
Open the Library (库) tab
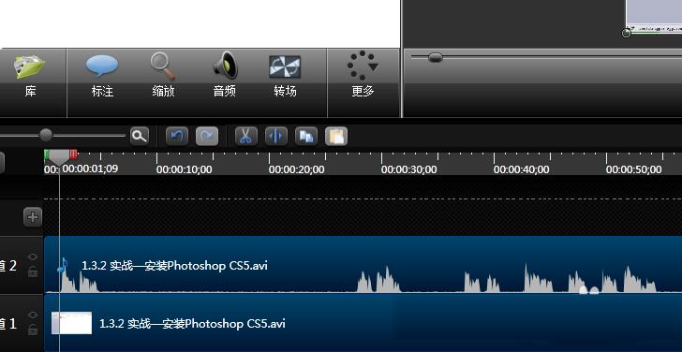pos(30,75)
